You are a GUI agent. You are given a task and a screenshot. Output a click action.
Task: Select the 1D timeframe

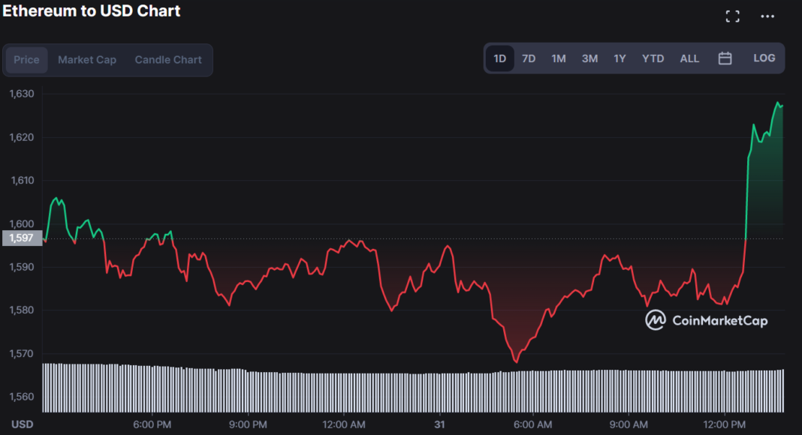(x=499, y=57)
